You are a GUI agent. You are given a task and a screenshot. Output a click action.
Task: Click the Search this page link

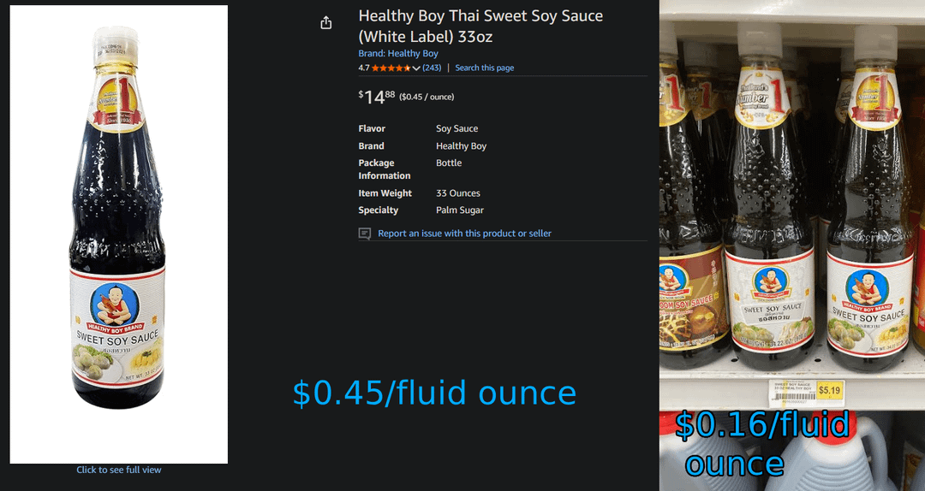484,68
